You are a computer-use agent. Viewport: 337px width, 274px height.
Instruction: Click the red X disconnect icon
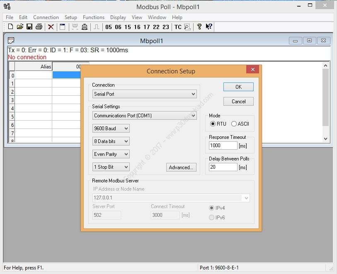[x=51, y=27]
